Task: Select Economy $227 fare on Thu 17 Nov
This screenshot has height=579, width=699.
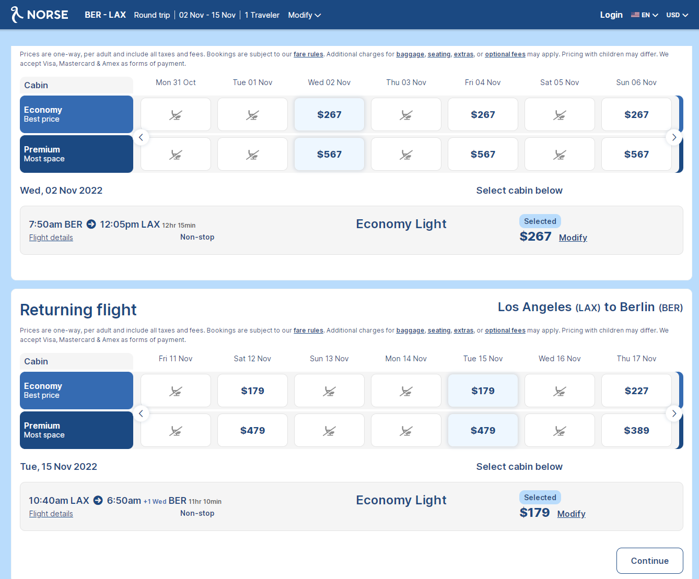Action: pyautogui.click(x=636, y=391)
